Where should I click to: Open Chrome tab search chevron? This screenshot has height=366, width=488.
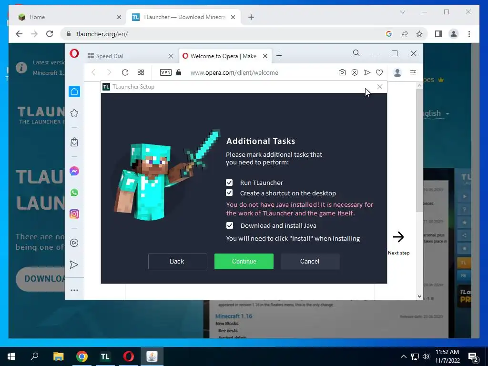[x=402, y=12]
